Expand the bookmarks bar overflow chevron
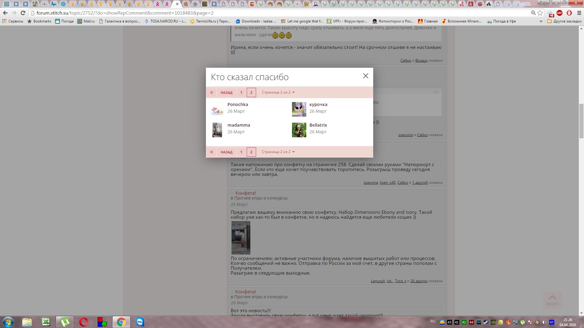Viewport: 584px width, 328px height. [541, 21]
